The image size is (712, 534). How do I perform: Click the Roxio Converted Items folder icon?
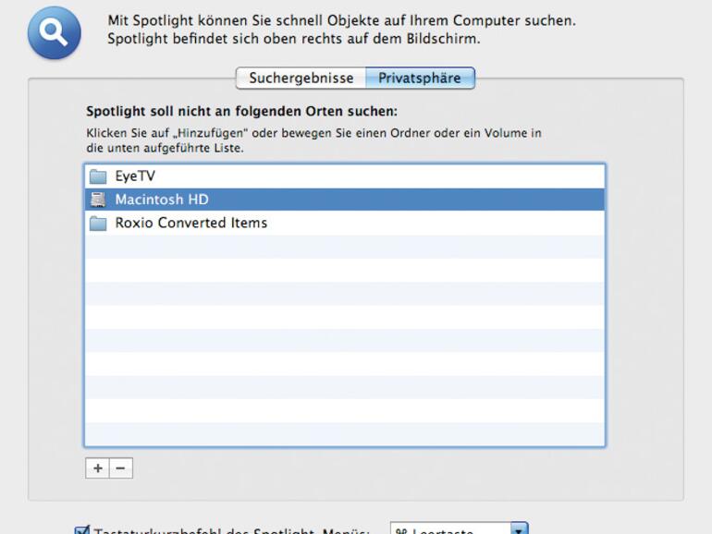tap(98, 224)
